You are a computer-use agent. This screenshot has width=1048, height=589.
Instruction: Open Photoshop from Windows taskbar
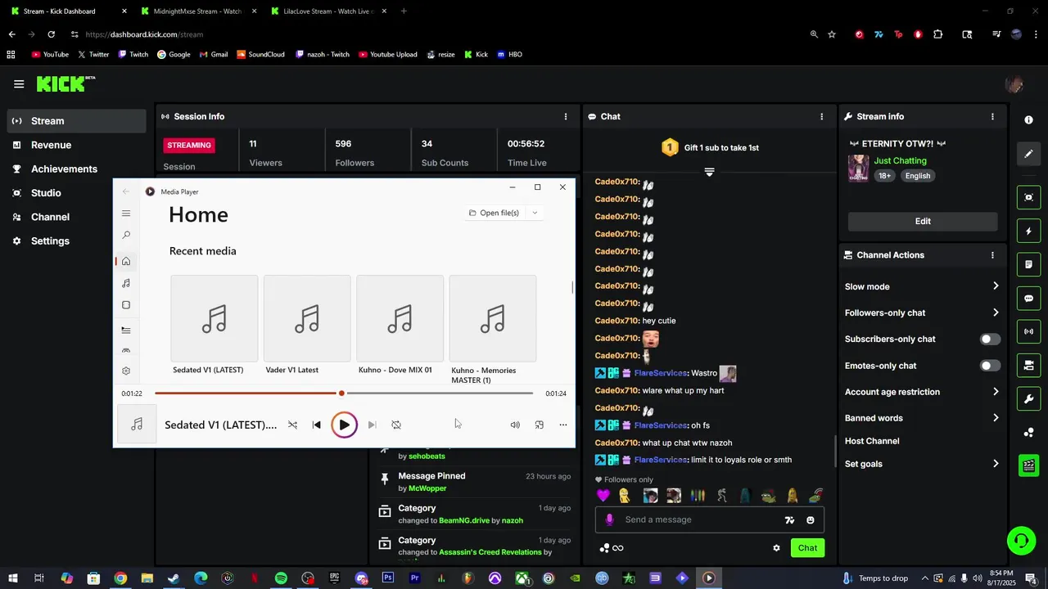click(x=388, y=578)
